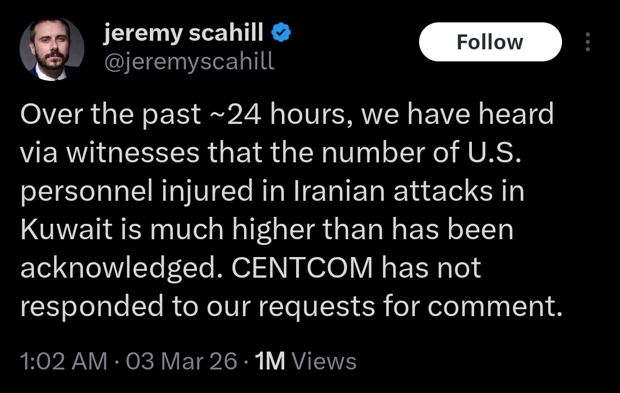Click the word personnel in the tweet
Image resolution: width=620 pixels, height=393 pixels.
(87, 192)
